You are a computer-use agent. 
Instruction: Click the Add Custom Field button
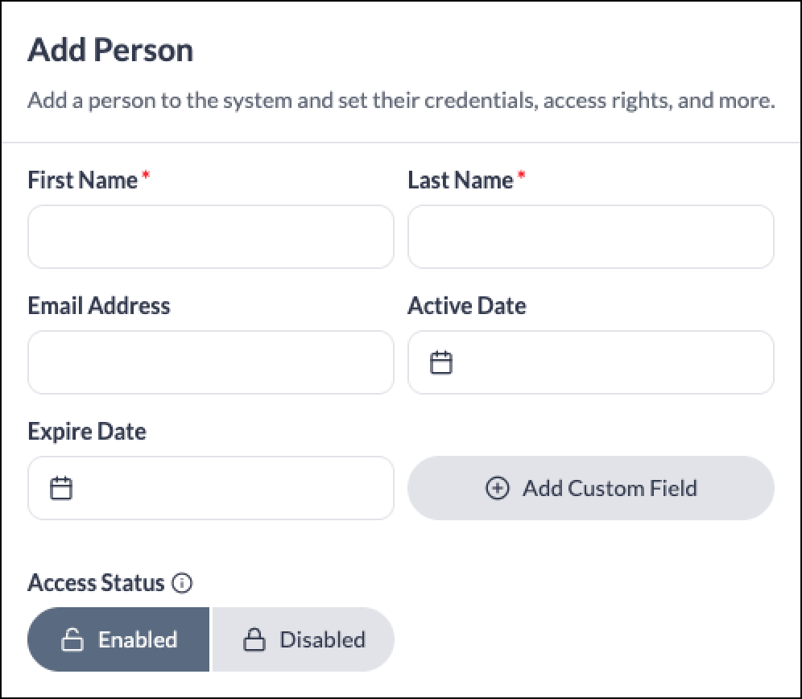tap(591, 488)
